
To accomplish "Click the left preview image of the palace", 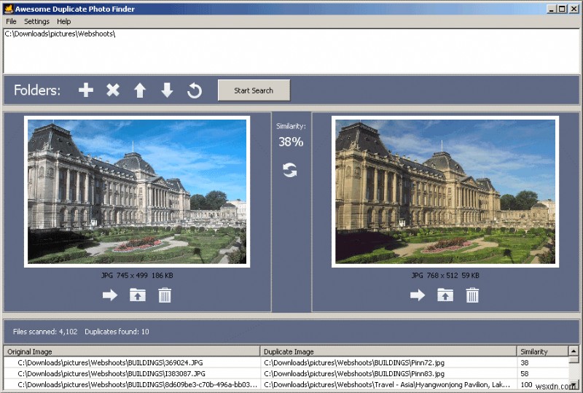I will pyautogui.click(x=137, y=192).
